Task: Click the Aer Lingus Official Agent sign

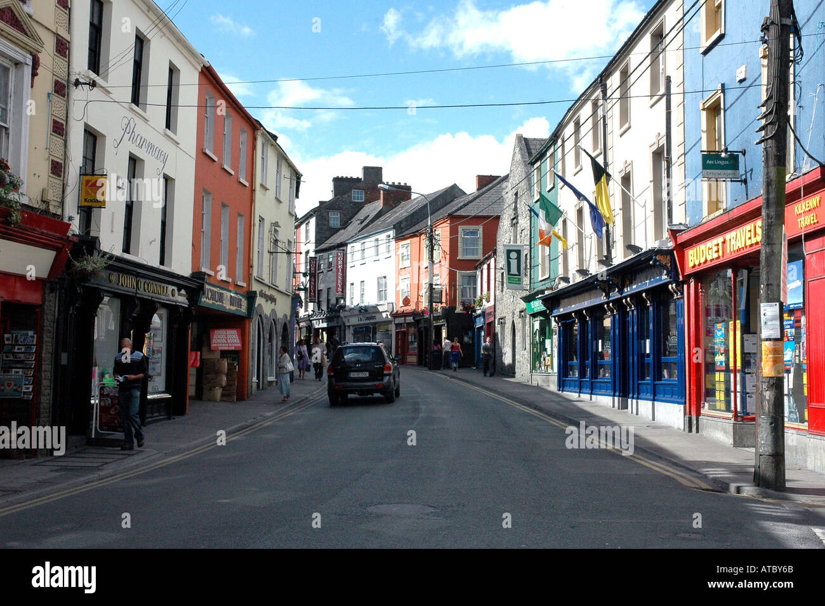Action: [x=720, y=165]
